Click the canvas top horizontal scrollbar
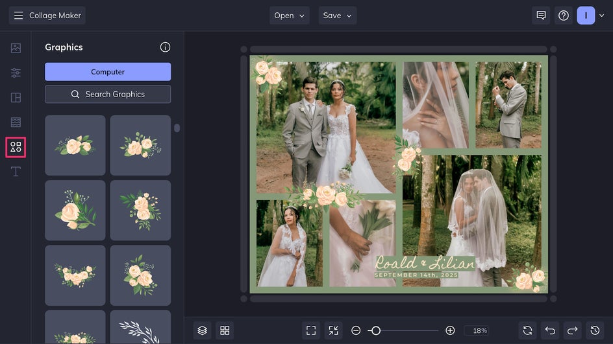 tap(398, 49)
